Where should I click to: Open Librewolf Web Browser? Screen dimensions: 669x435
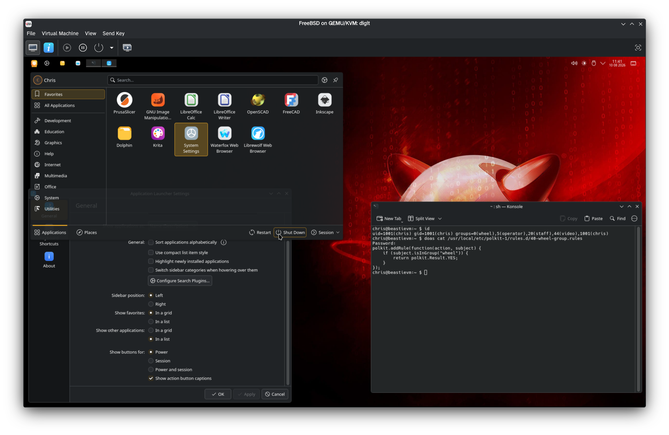pos(258,139)
